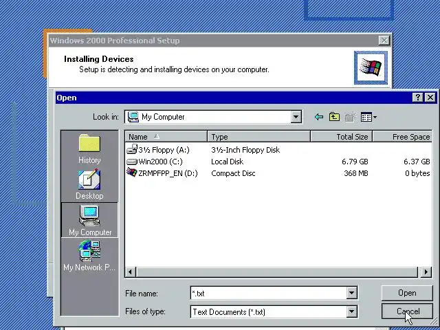Select the 3½ Floppy (A:) drive
The width and height of the screenshot is (440, 330).
tap(158, 150)
